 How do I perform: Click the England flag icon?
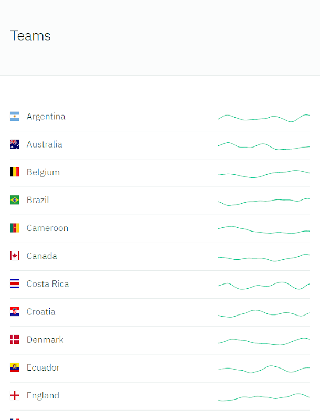15,395
